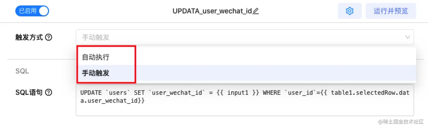Click the 运行并预览 button
Screen dimensions: 428x129
pyautogui.click(x=391, y=11)
